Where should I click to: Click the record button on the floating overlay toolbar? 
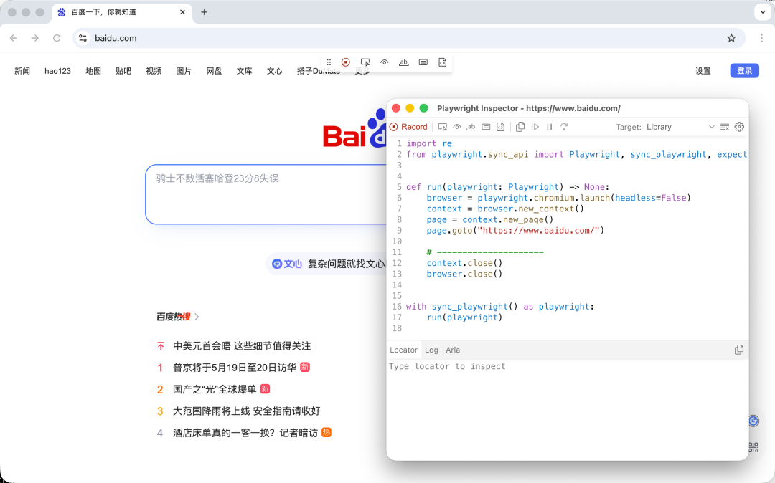click(x=345, y=62)
